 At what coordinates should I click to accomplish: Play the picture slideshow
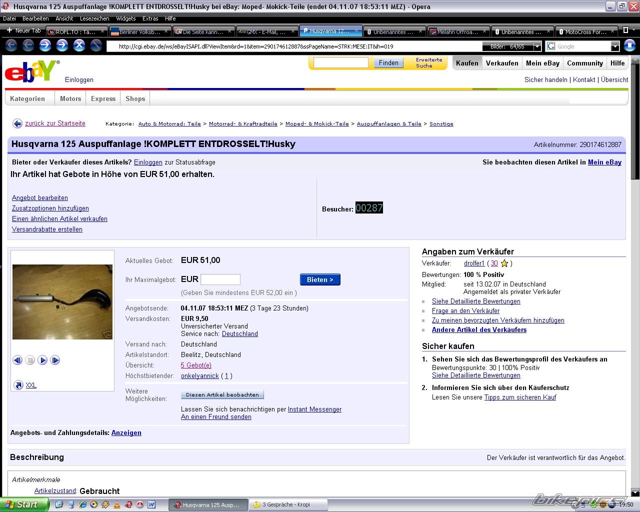[42, 360]
